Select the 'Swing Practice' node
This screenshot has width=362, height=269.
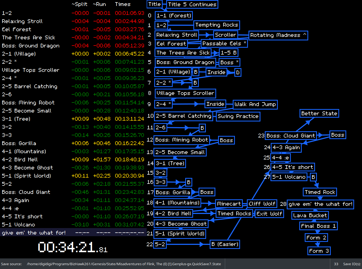[238, 116]
